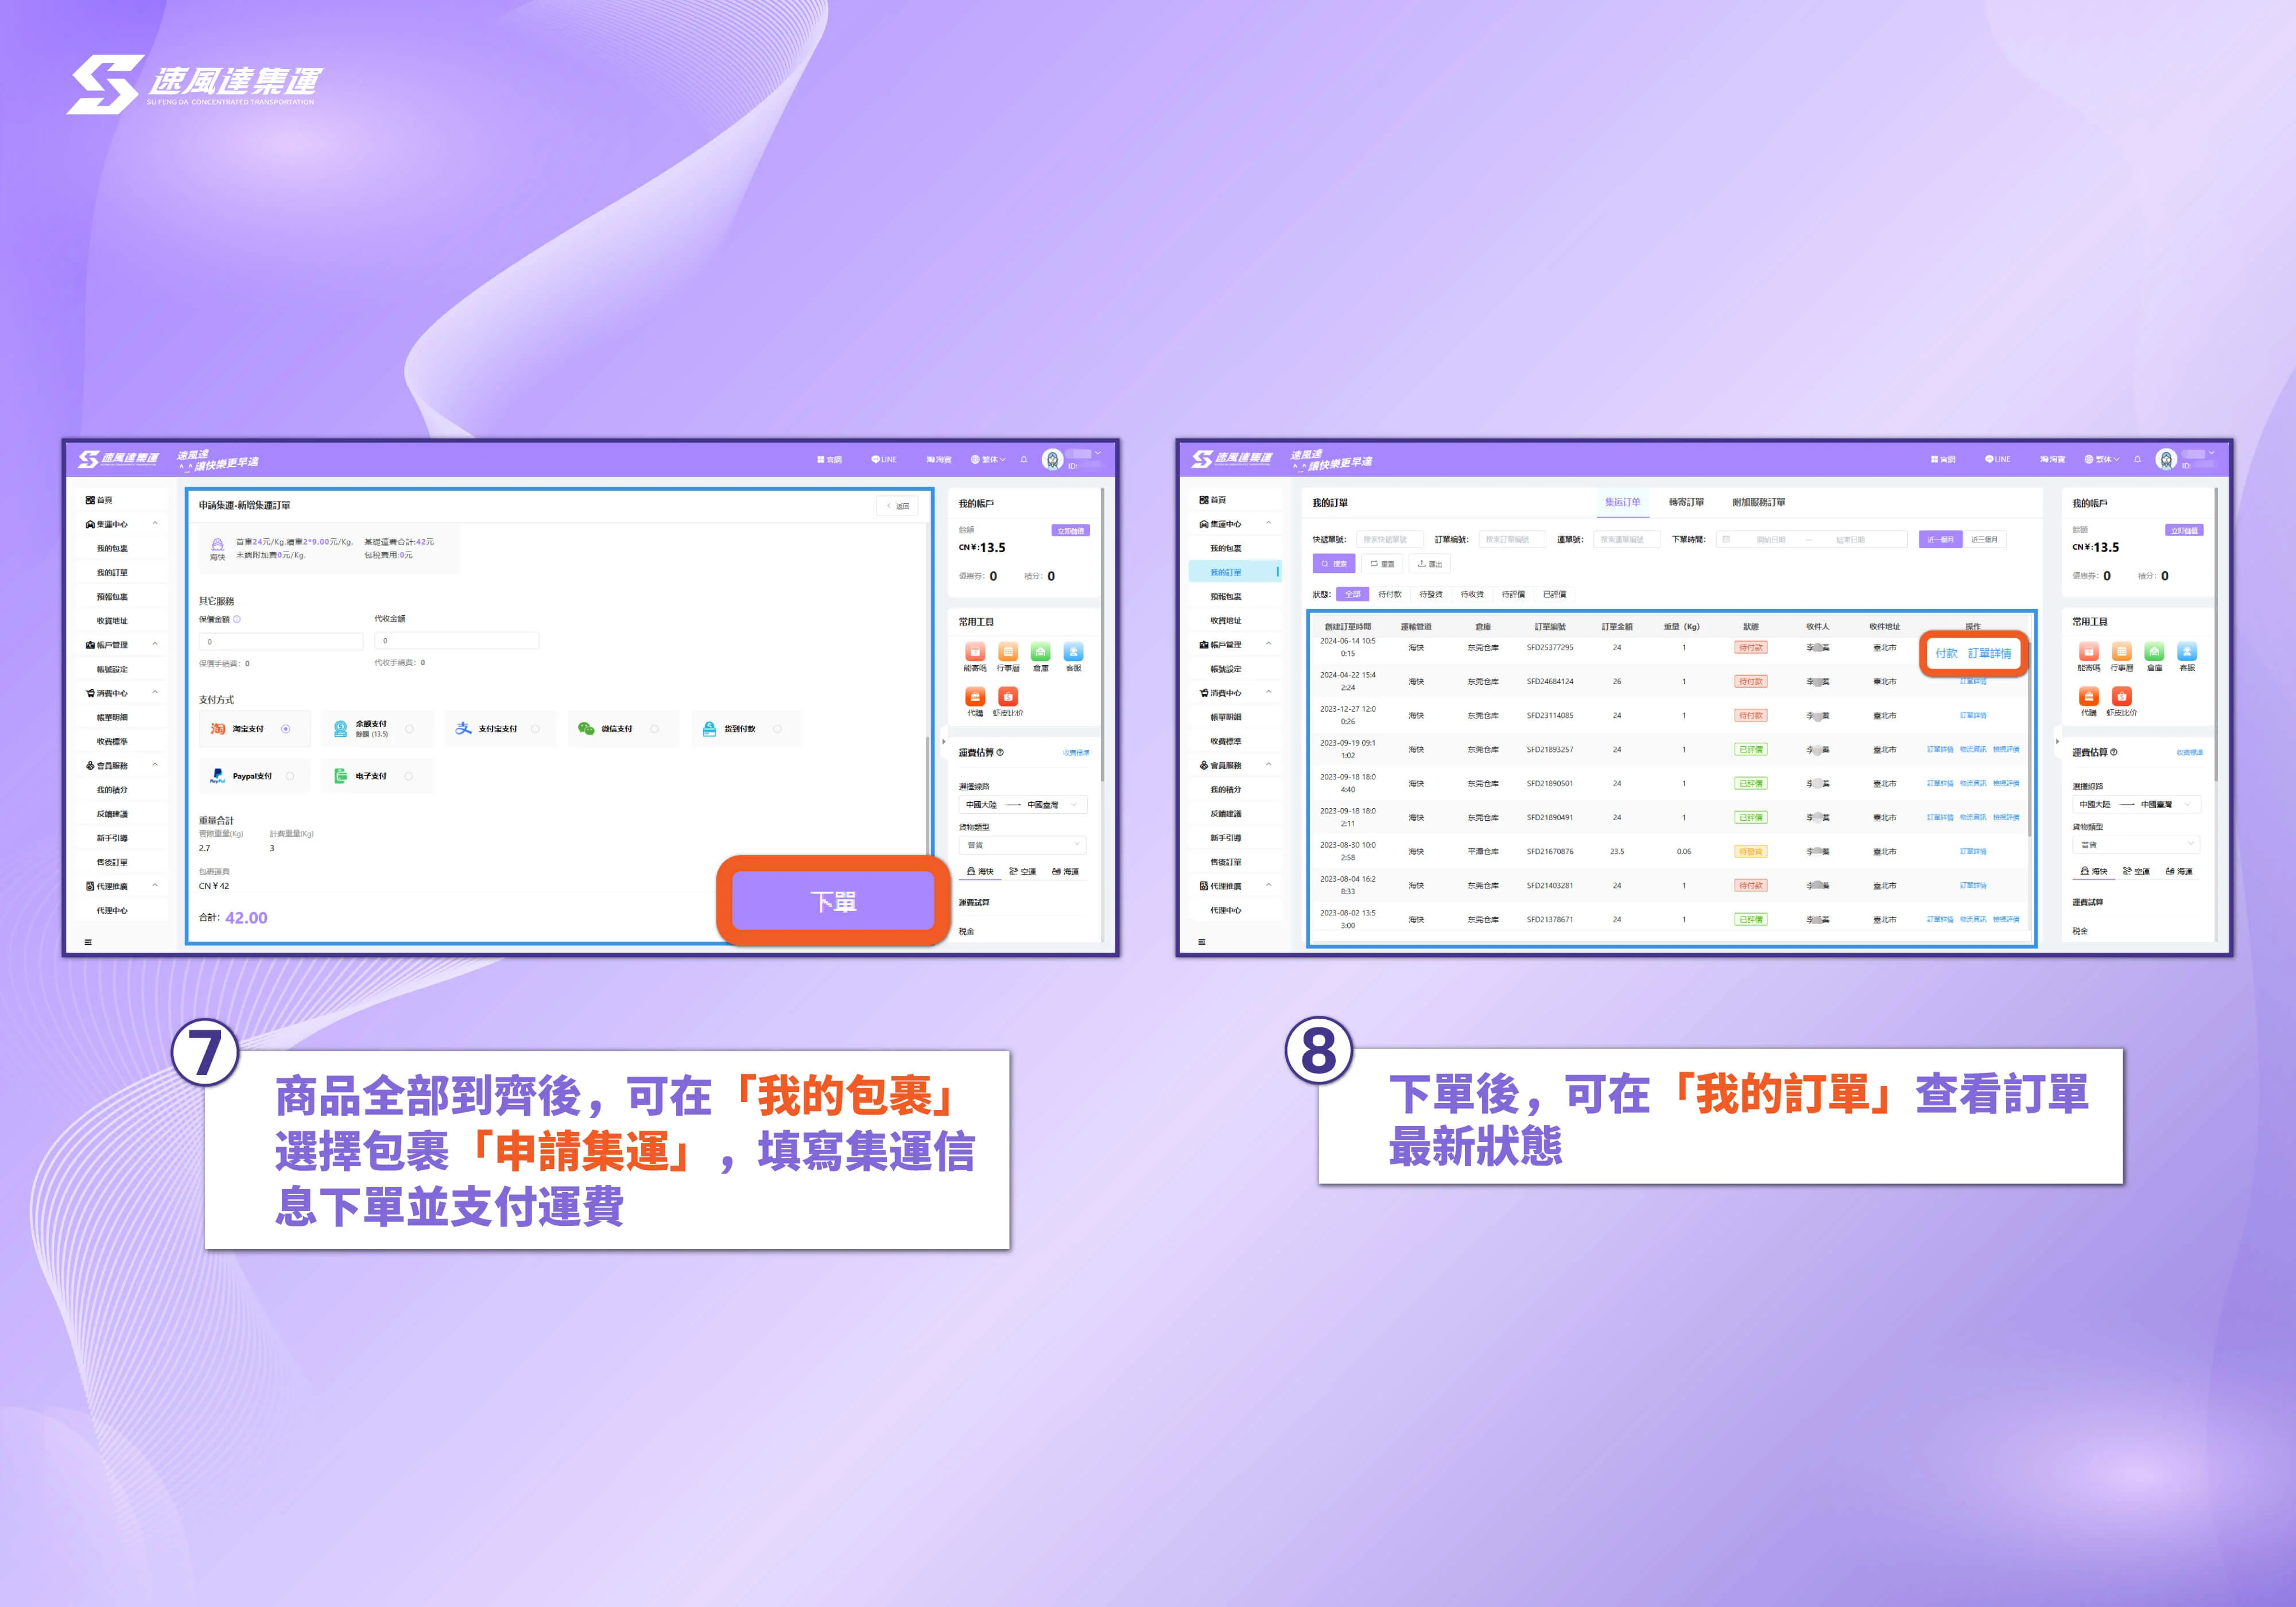Collapse 代理推廣 sidebar group in right screenshot
The height and width of the screenshot is (1607, 2296).
pyautogui.click(x=1269, y=885)
